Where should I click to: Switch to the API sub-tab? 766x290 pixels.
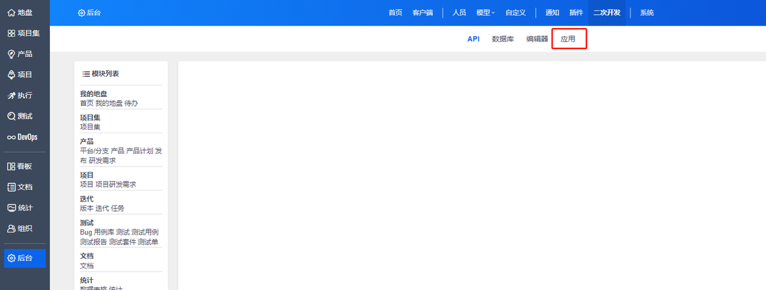473,39
